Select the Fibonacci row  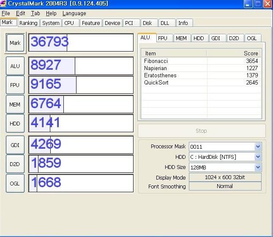[201, 61]
